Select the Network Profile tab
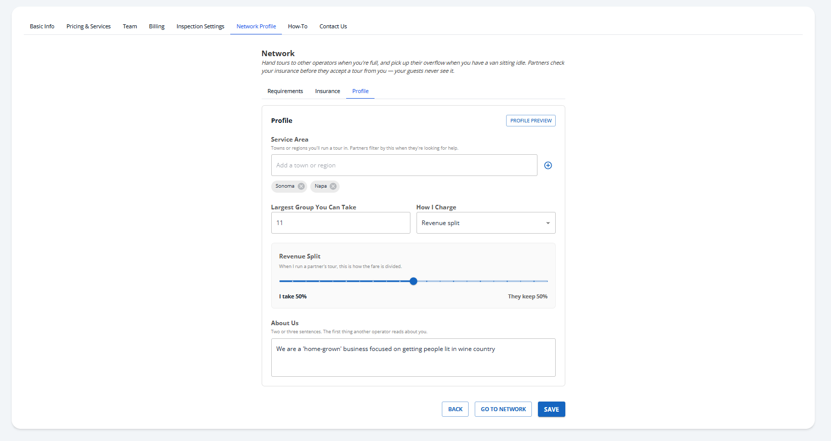831x441 pixels. point(256,26)
